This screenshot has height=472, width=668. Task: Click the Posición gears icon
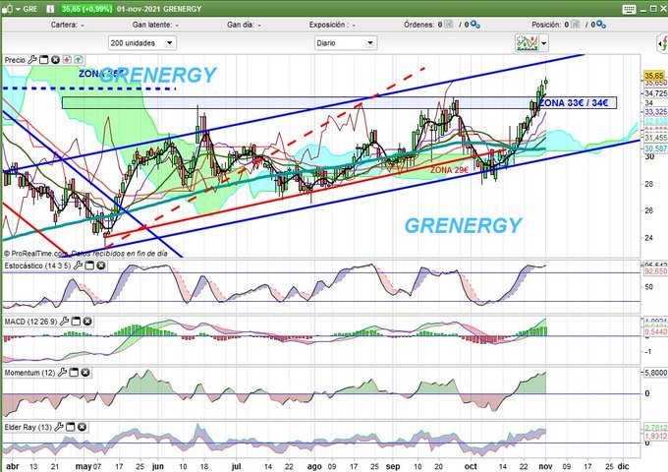pos(601,25)
